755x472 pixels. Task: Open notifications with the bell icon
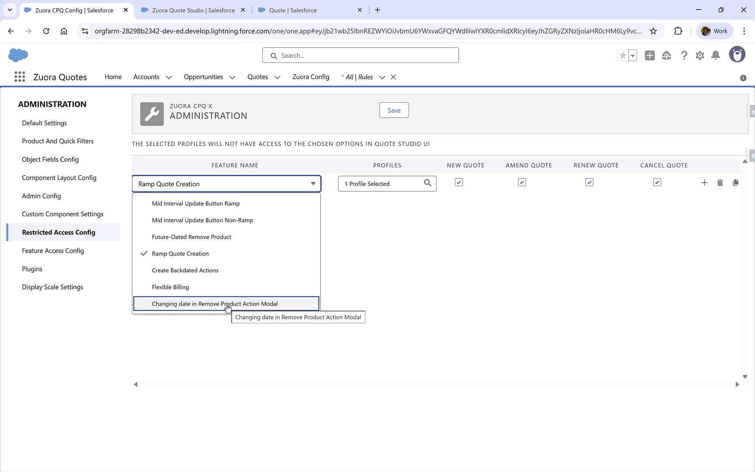tap(716, 56)
